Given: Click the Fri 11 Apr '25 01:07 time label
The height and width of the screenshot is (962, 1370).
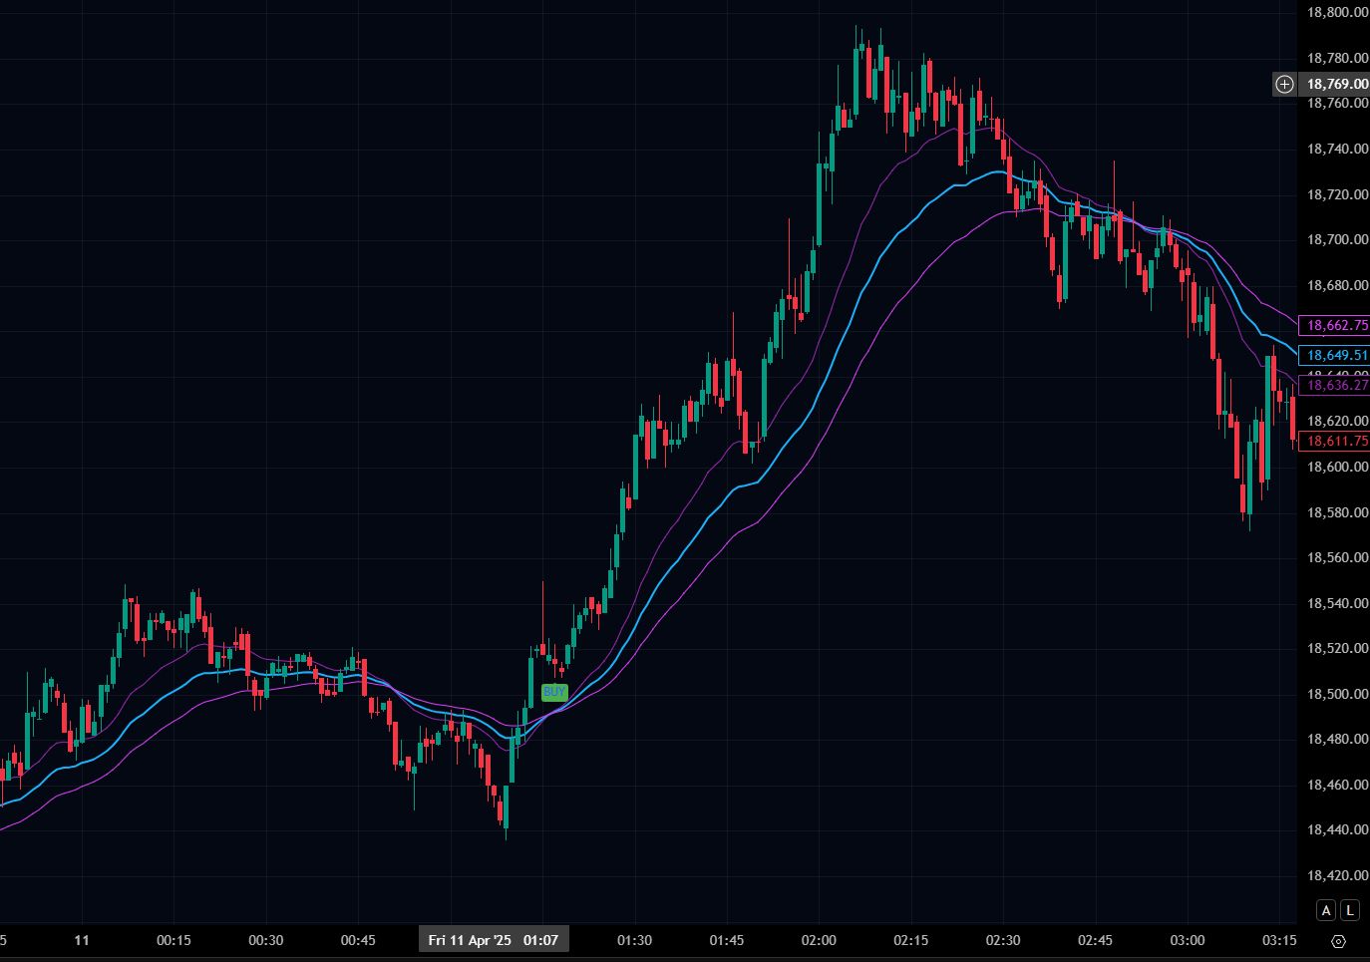Looking at the screenshot, I should [x=493, y=940].
